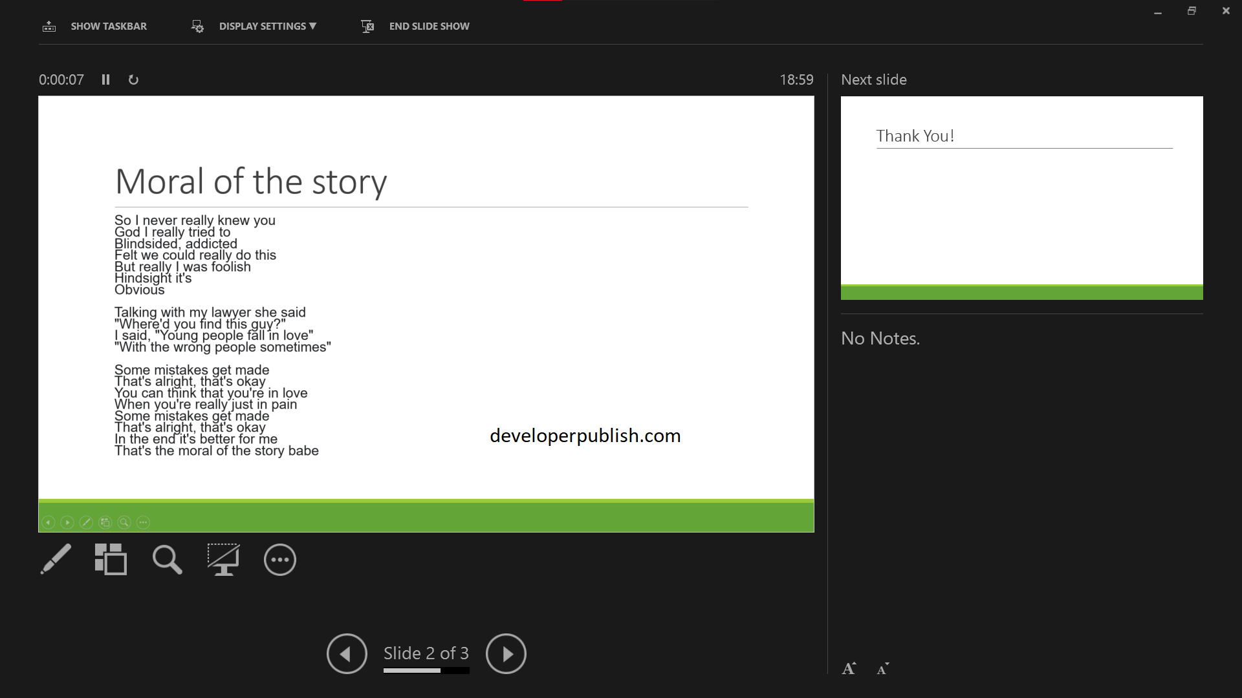
Task: Click End Slide Show
Action: point(429,26)
